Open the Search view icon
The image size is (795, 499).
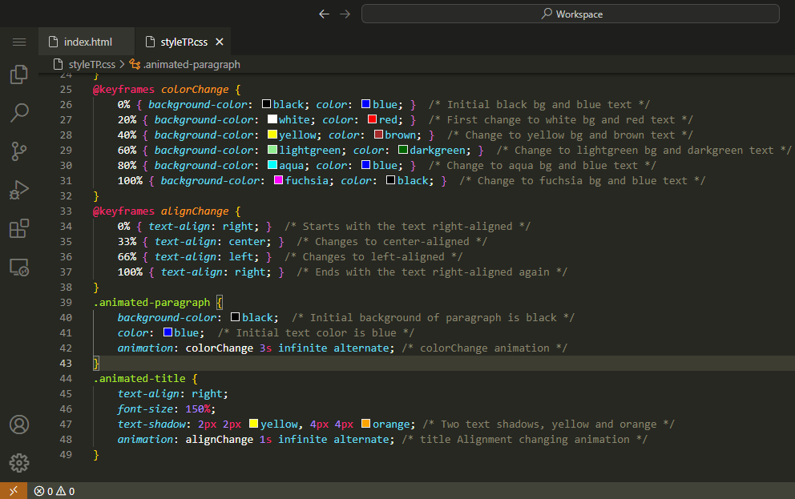(x=19, y=113)
